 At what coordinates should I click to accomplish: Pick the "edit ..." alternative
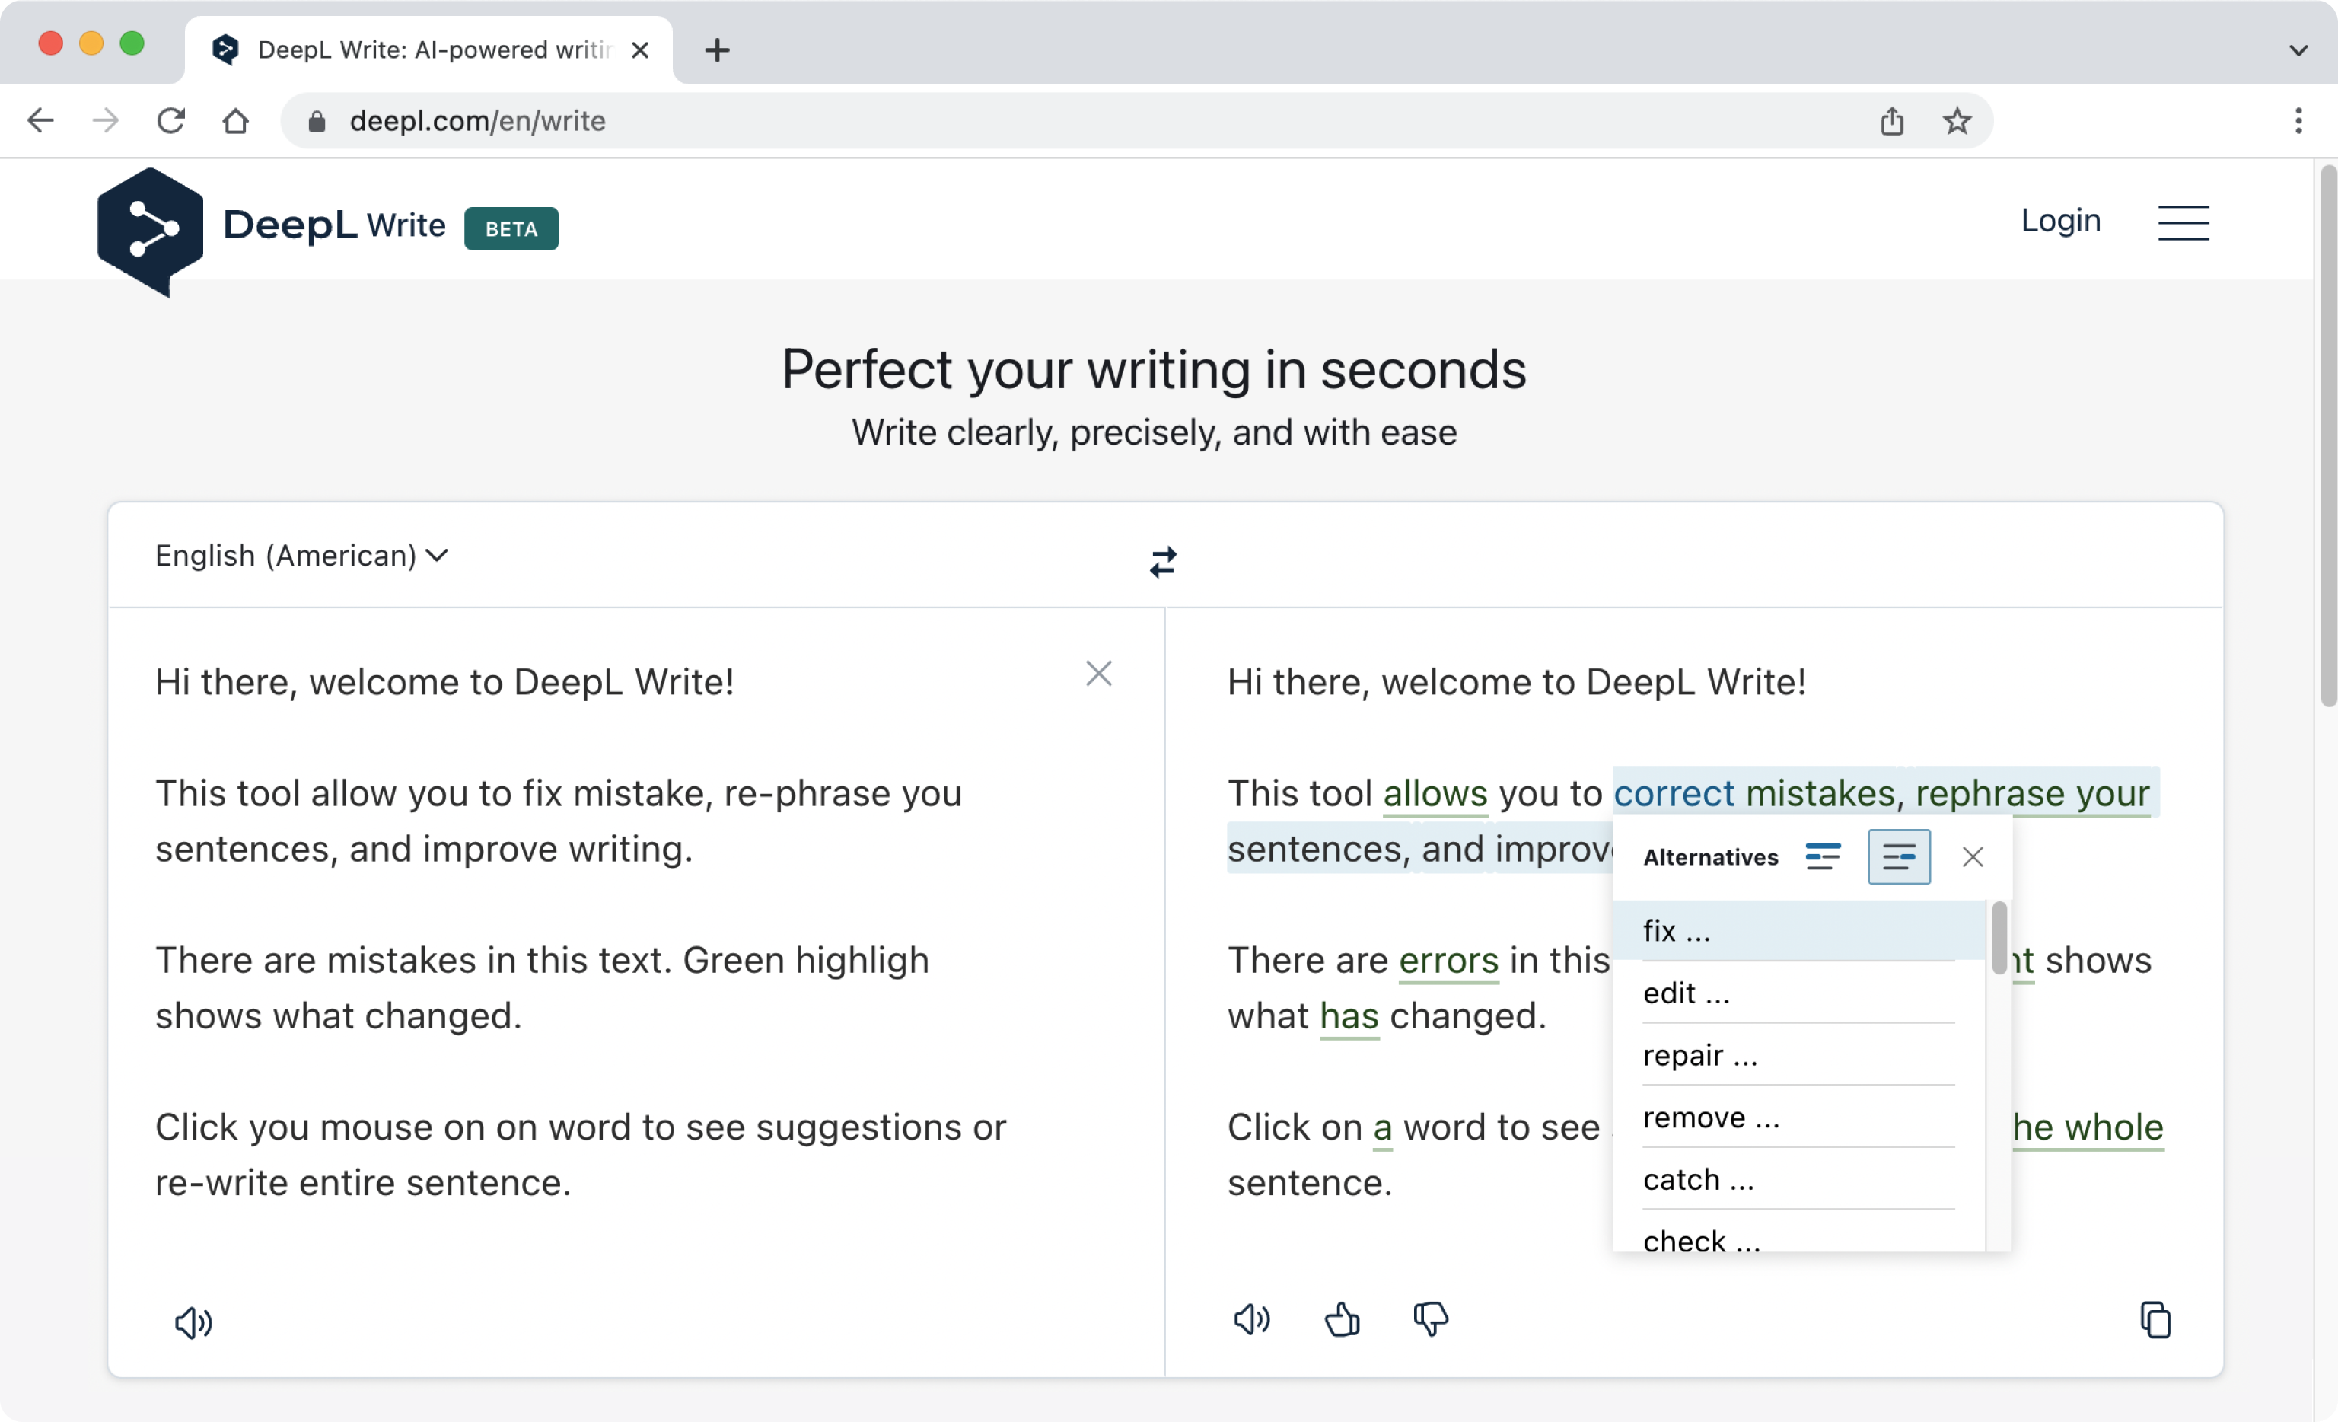[1686, 993]
